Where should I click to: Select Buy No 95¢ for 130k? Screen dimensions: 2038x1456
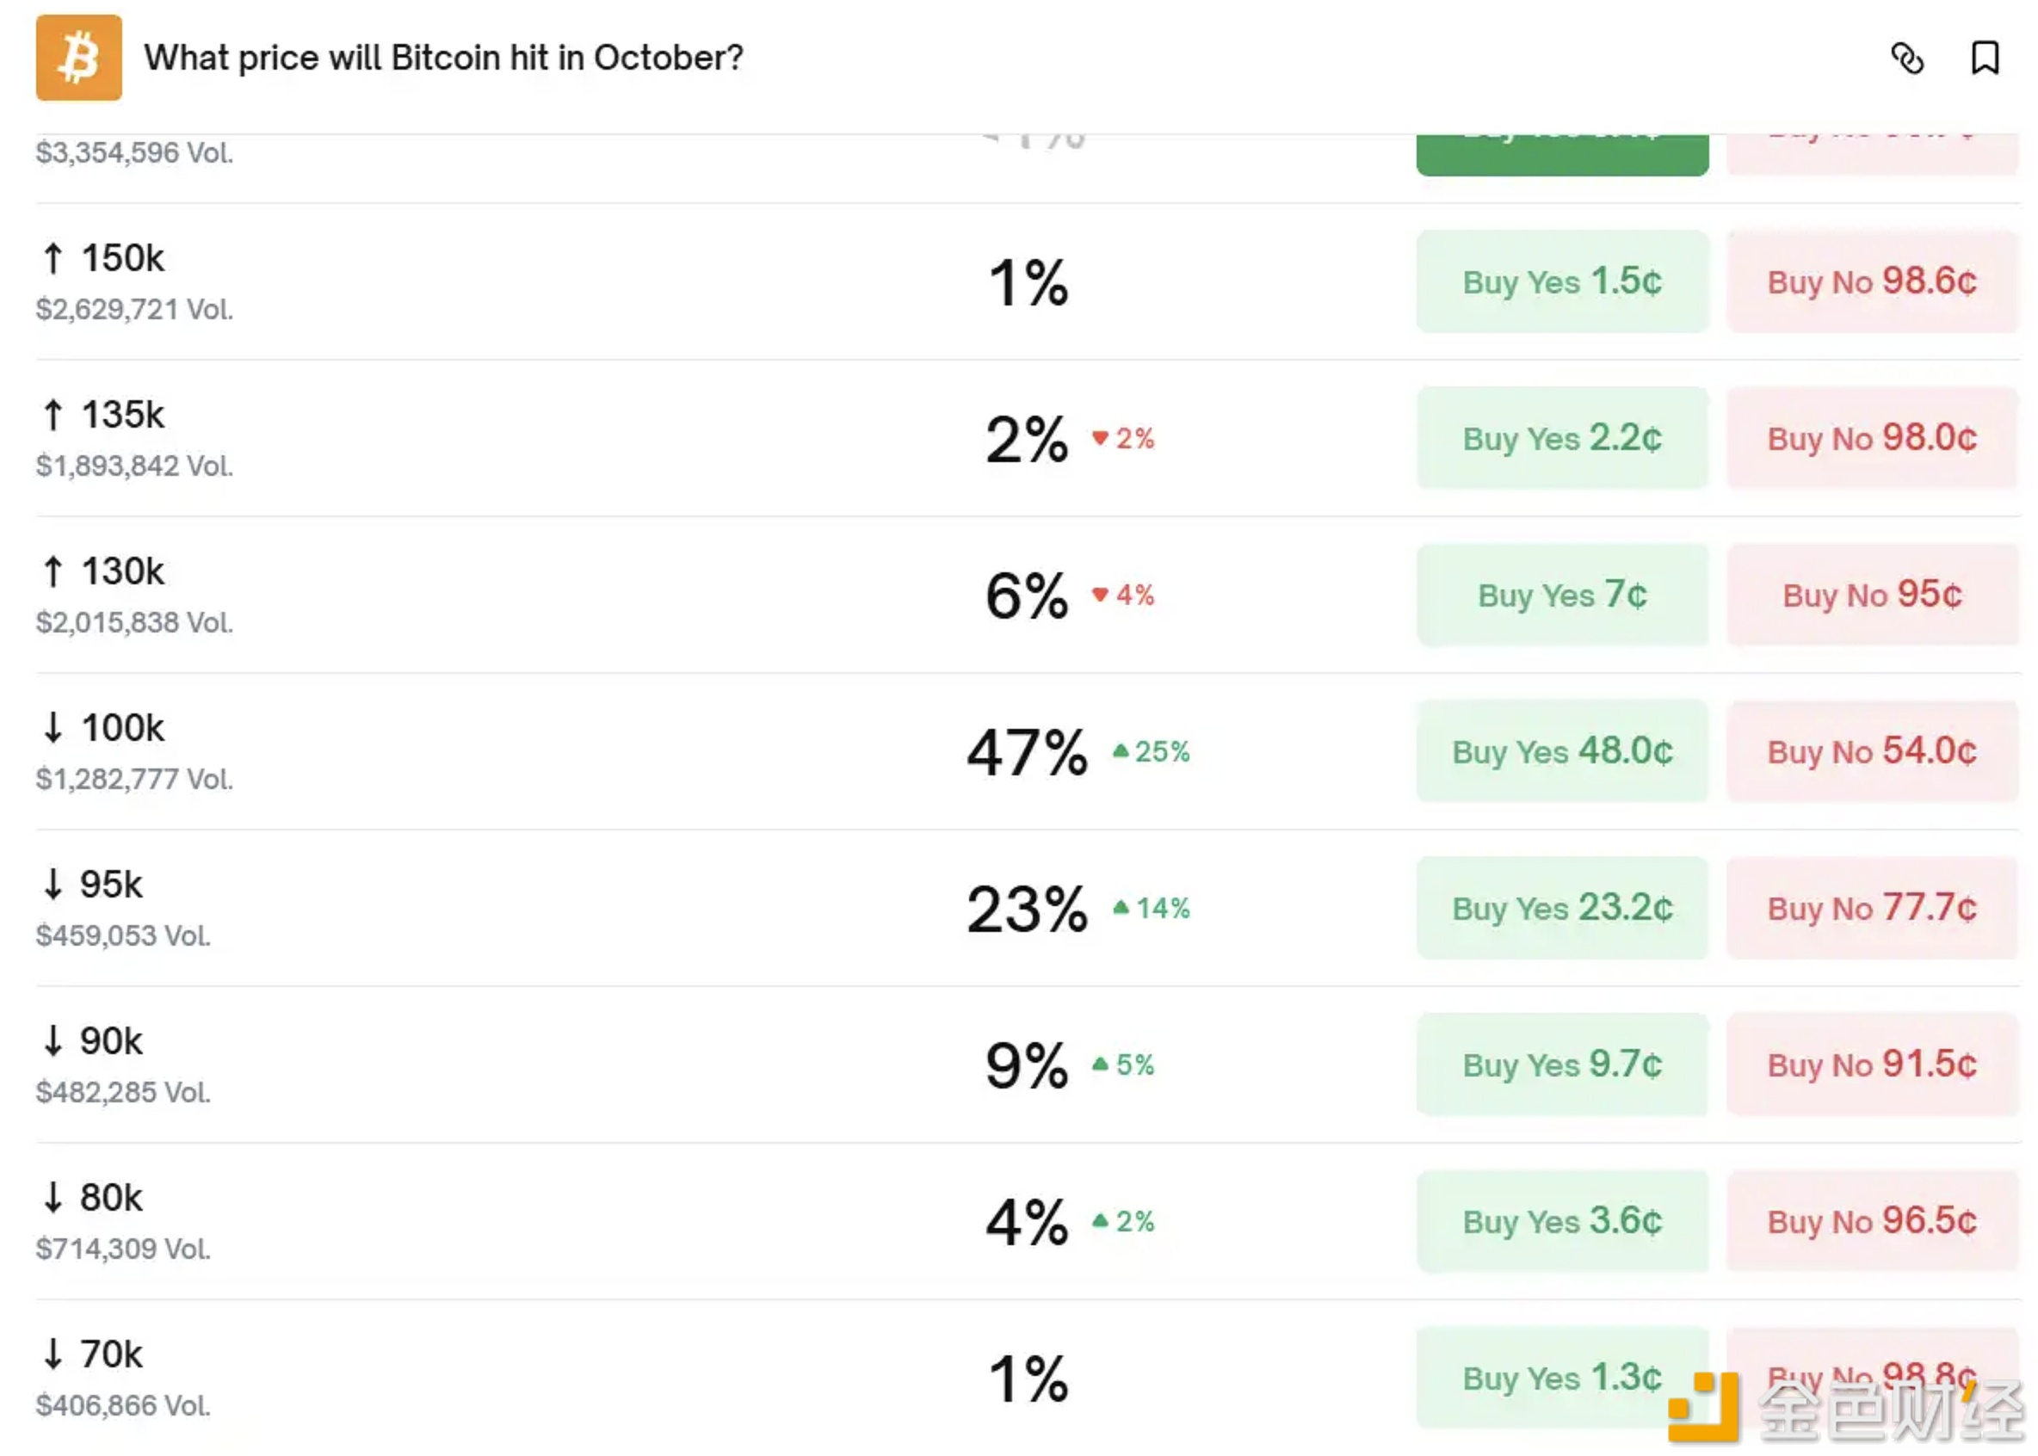pos(1871,595)
